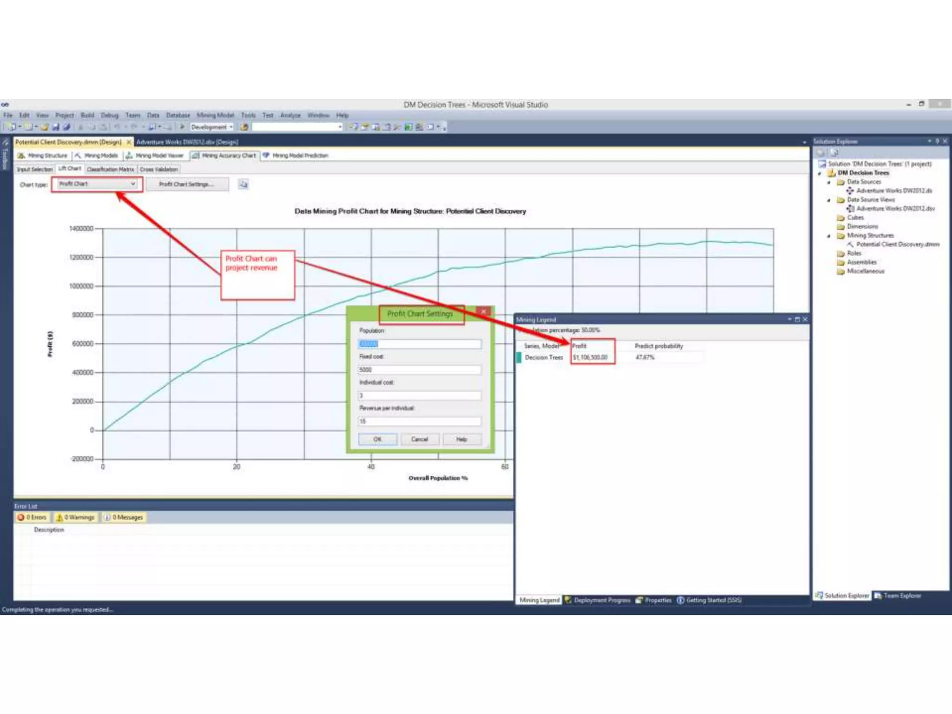Select the Assemblies folder
The height and width of the screenshot is (714, 952).
(857, 262)
